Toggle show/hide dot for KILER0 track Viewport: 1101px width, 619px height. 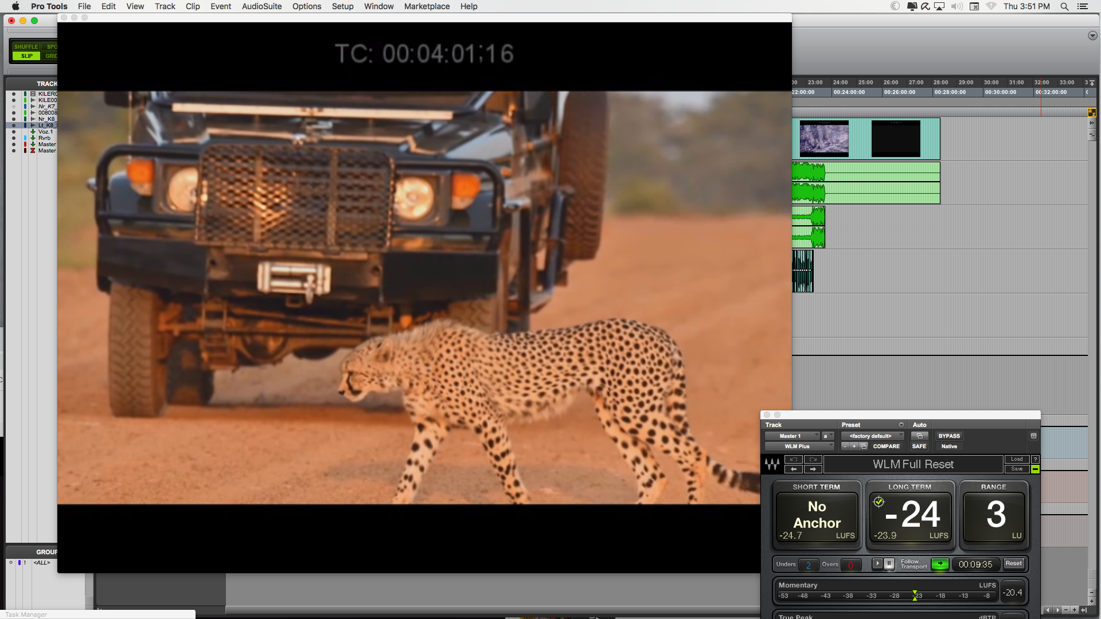point(14,93)
